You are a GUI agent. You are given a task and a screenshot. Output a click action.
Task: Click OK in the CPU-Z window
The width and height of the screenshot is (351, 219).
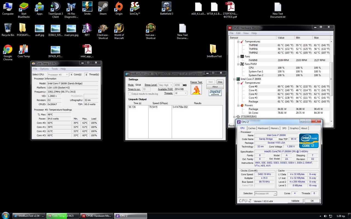click(x=312, y=201)
